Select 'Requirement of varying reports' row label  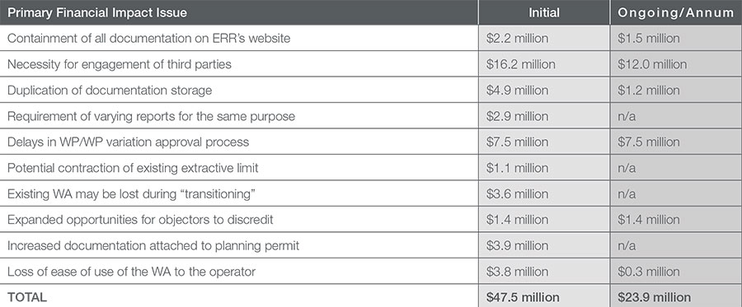click(x=151, y=116)
